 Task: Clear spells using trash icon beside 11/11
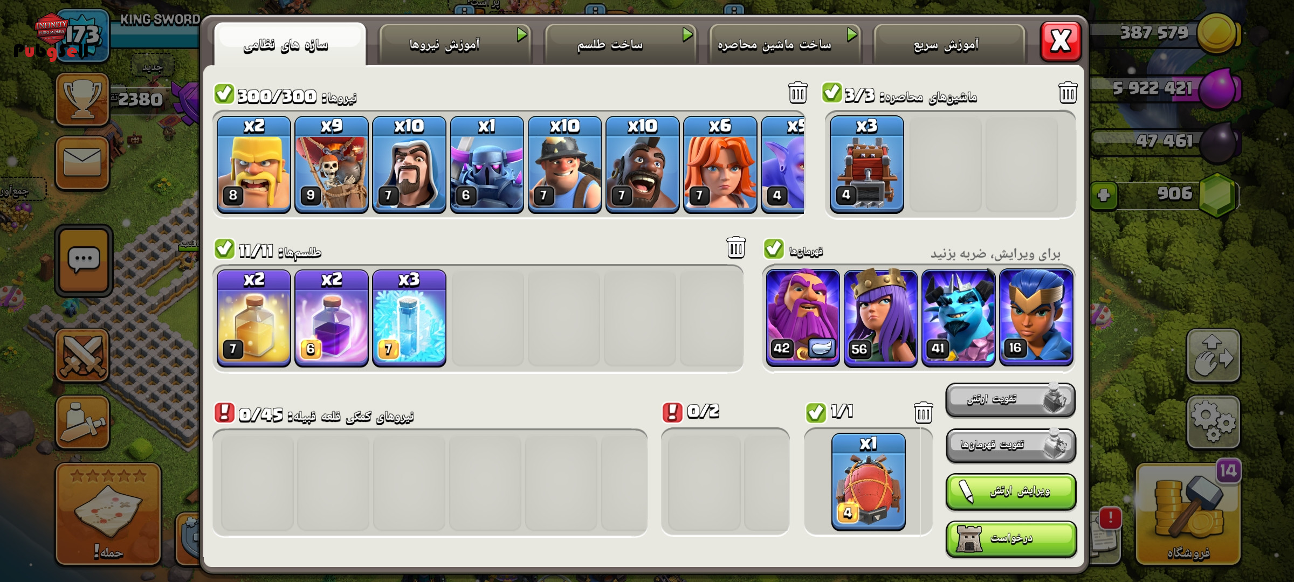[736, 247]
